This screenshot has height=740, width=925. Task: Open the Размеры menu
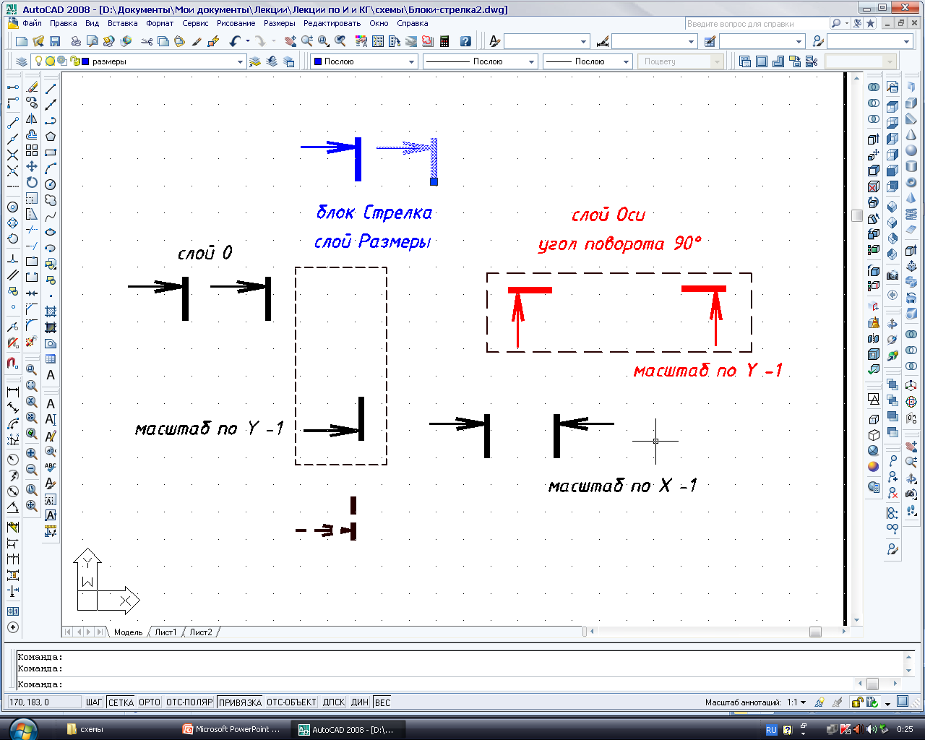tap(279, 23)
